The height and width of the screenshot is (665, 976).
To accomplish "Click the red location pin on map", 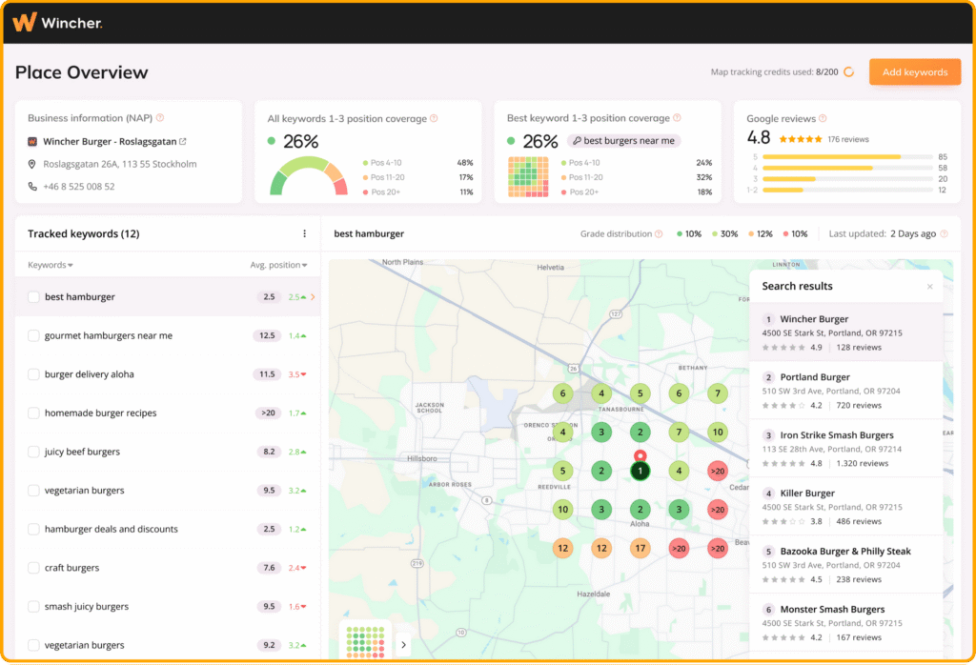I will point(640,456).
